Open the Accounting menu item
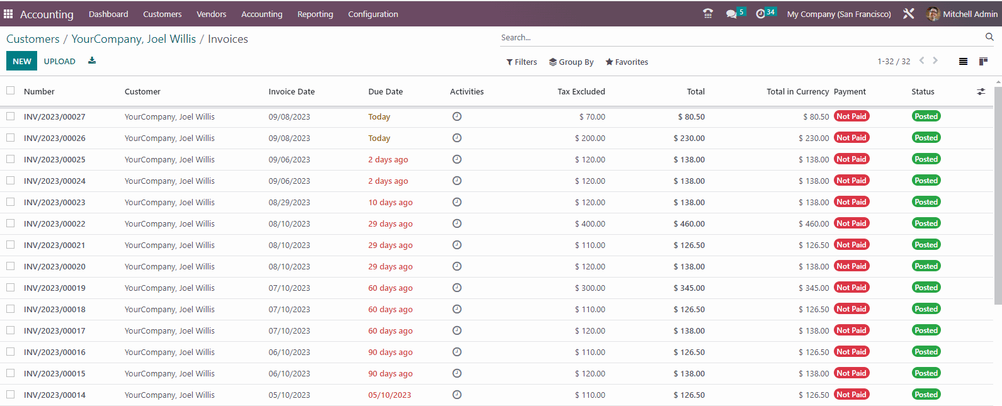 point(262,14)
